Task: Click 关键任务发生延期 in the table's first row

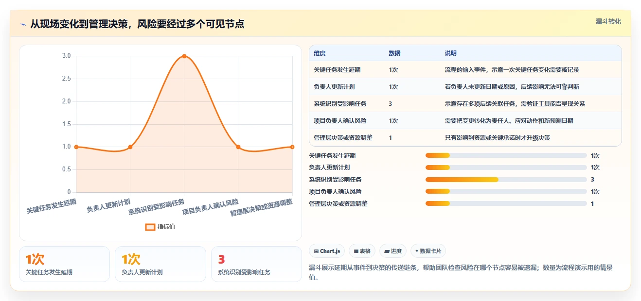Action: pyautogui.click(x=337, y=70)
